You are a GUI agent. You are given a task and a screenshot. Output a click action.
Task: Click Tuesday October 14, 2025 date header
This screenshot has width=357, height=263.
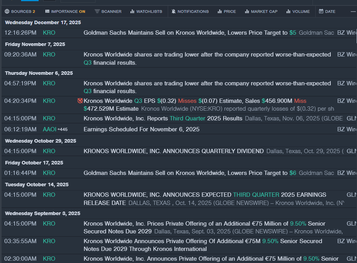[37, 185]
